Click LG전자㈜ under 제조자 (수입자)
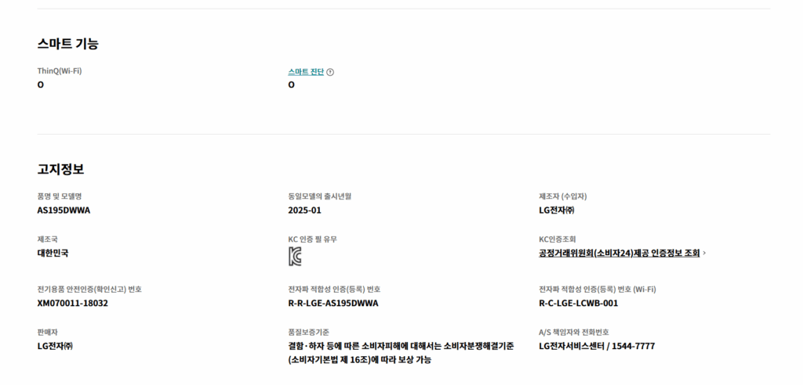Image resolution: width=803 pixels, height=385 pixels. click(557, 210)
